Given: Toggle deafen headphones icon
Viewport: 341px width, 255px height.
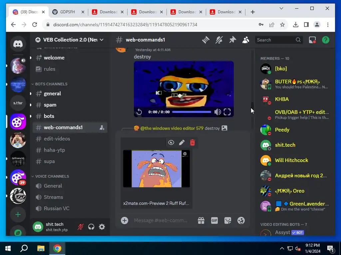Looking at the screenshot, I should 91,227.
